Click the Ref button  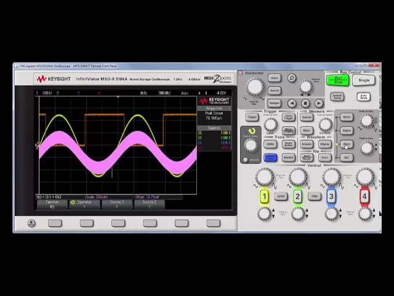[x=347, y=158]
